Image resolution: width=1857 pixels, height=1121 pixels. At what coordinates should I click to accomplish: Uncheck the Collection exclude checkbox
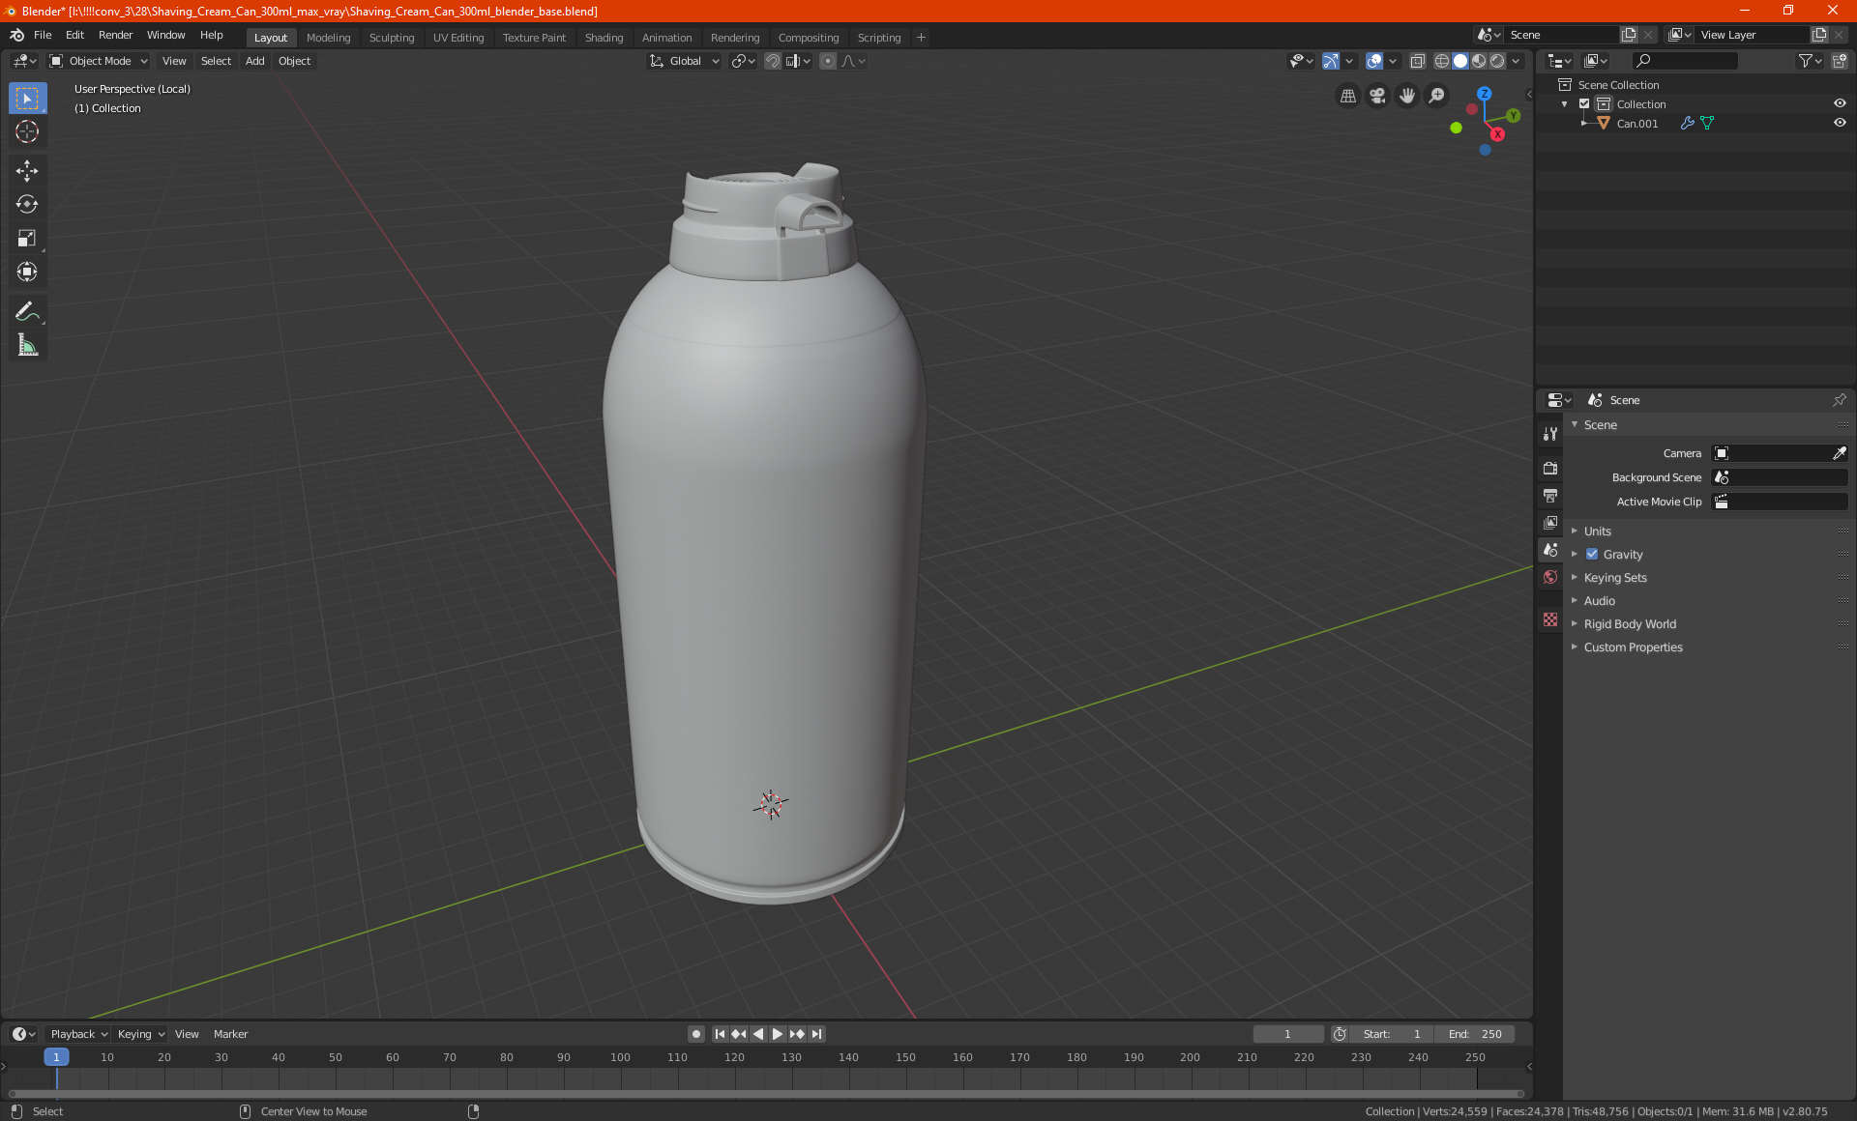[x=1584, y=104]
